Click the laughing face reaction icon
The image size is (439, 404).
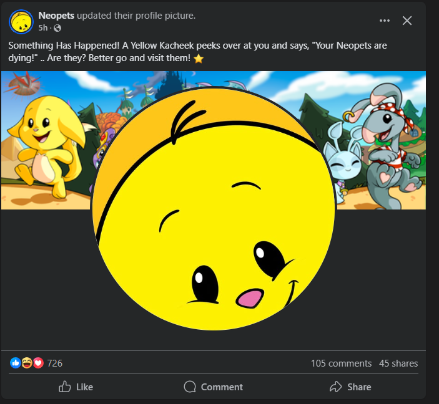pos(26,363)
